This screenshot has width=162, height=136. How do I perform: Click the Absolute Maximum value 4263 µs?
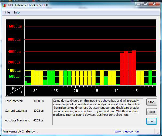tap(38, 120)
